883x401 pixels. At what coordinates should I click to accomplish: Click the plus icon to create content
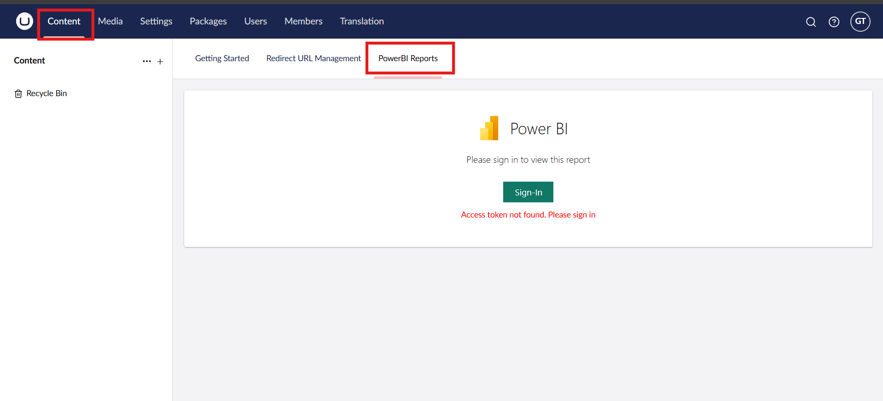[160, 61]
